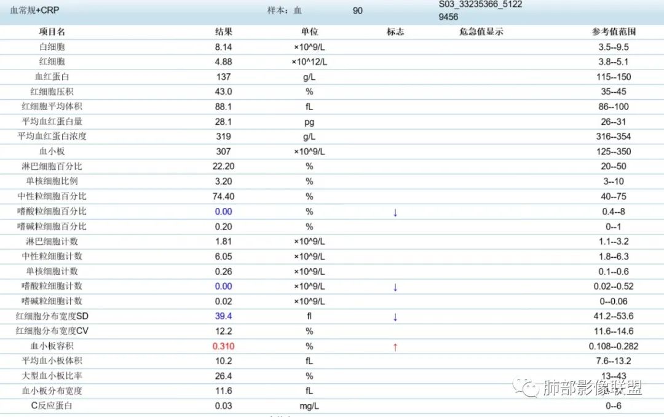Select the 平均血红蛋白量 row name
664x417 pixels.
52,122
